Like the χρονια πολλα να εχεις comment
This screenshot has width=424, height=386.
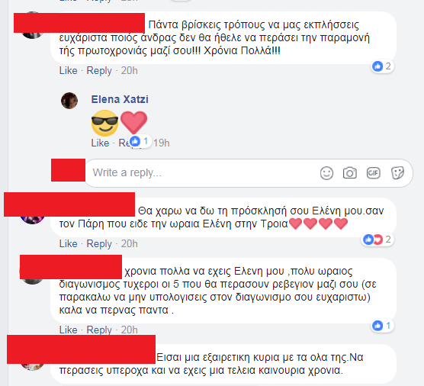[x=68, y=330]
